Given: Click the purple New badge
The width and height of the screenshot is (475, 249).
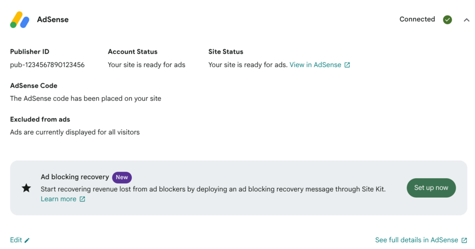Looking at the screenshot, I should pyautogui.click(x=122, y=177).
